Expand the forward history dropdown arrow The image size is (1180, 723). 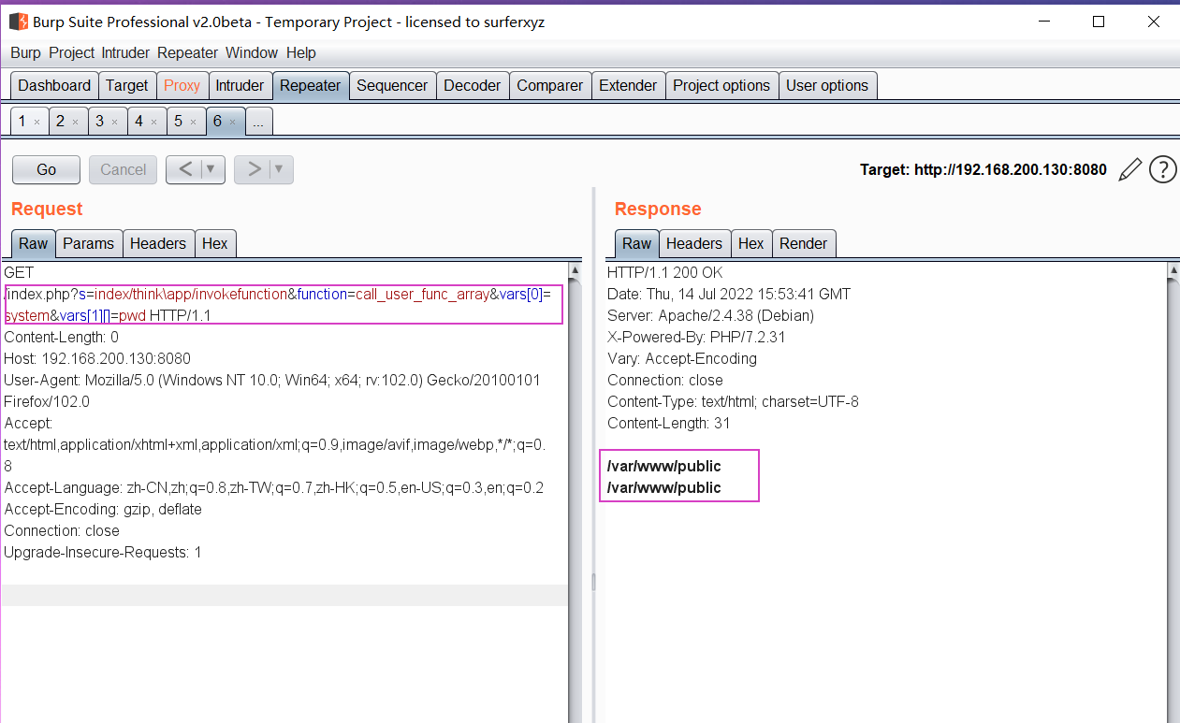[281, 169]
